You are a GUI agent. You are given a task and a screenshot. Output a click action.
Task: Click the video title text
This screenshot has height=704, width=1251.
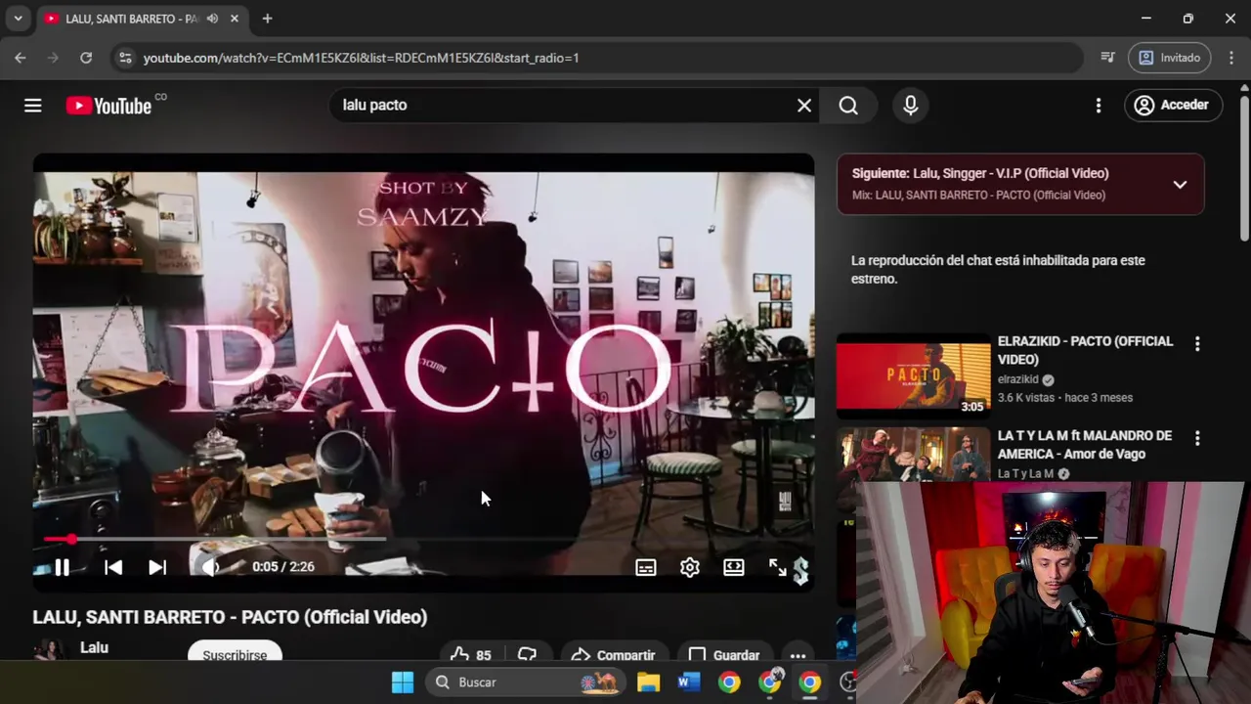pyautogui.click(x=230, y=617)
